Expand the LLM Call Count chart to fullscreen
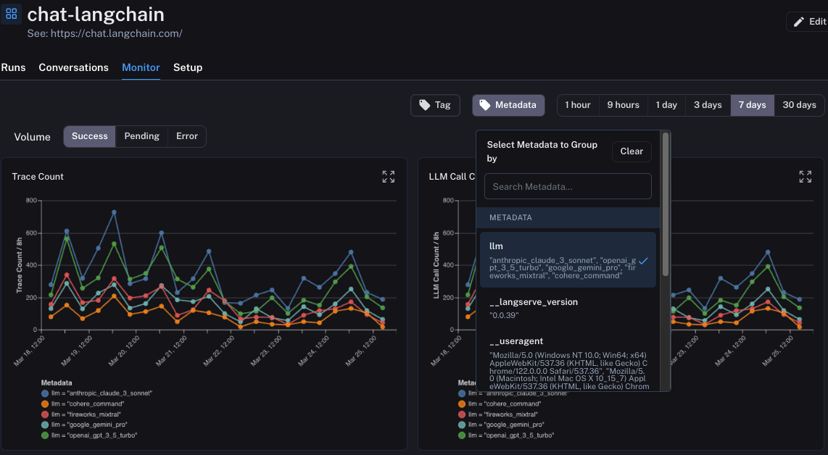Screen dimensions: 828x455 (805, 176)
